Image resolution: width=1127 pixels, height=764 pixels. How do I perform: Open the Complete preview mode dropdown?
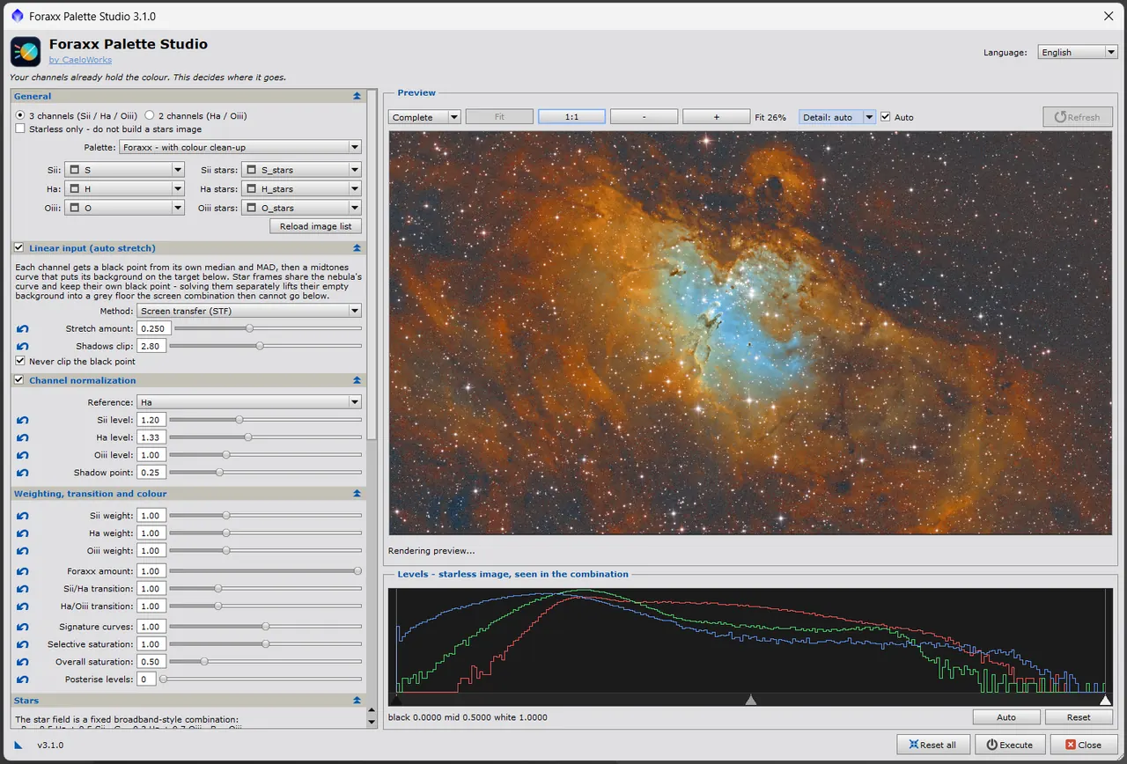pyautogui.click(x=424, y=117)
